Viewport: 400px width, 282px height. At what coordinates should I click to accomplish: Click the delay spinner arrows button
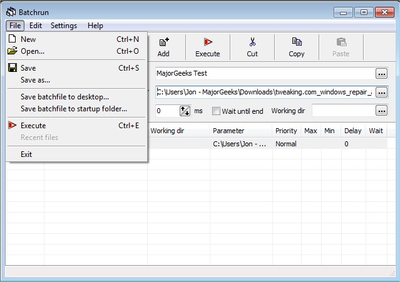tap(185, 111)
